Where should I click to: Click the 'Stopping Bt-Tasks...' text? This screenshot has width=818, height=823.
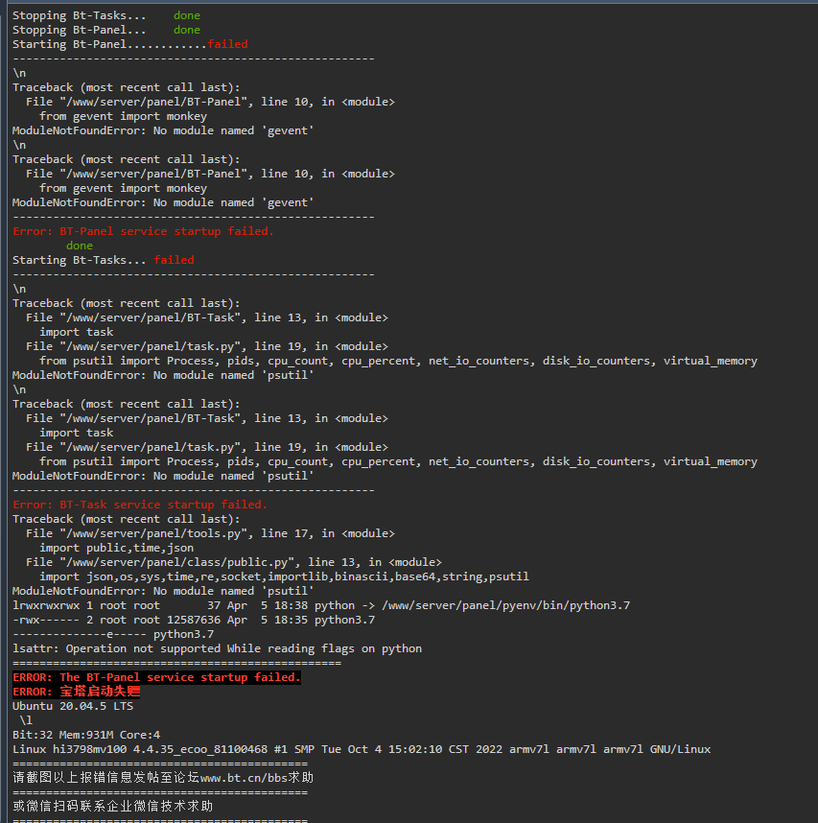click(x=80, y=15)
